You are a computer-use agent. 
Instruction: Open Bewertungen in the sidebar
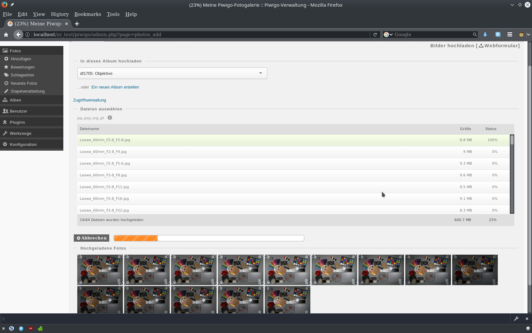(22, 67)
